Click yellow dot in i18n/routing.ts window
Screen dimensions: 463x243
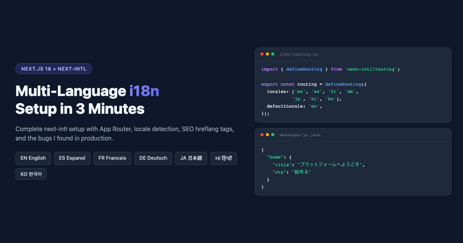click(267, 54)
